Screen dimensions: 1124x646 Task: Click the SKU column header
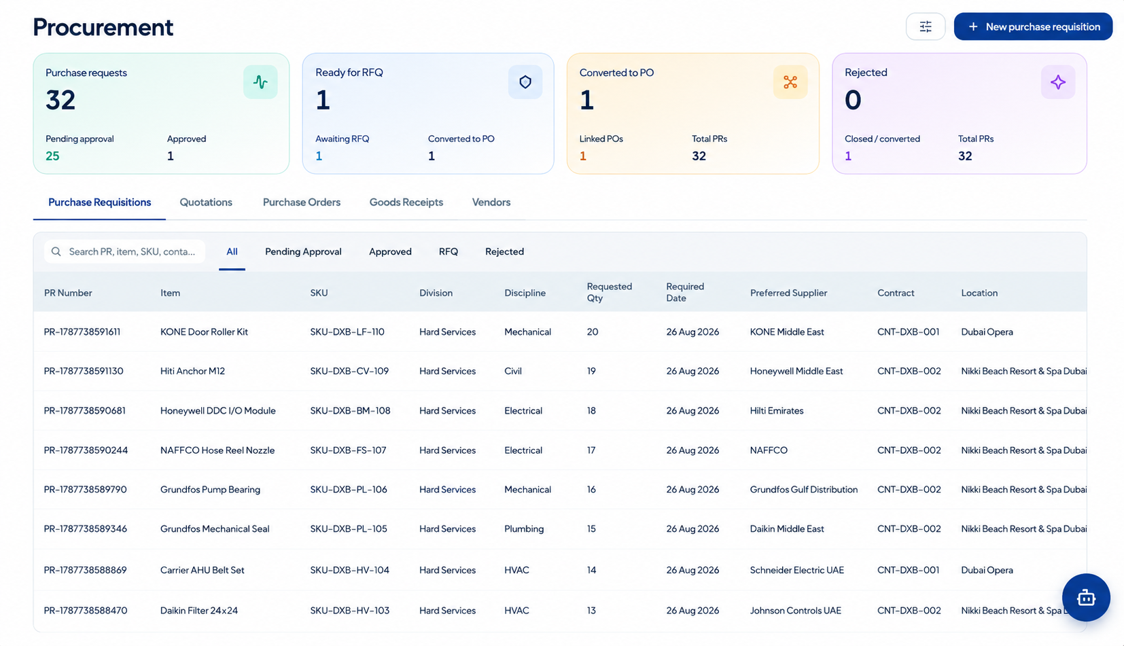[319, 293]
